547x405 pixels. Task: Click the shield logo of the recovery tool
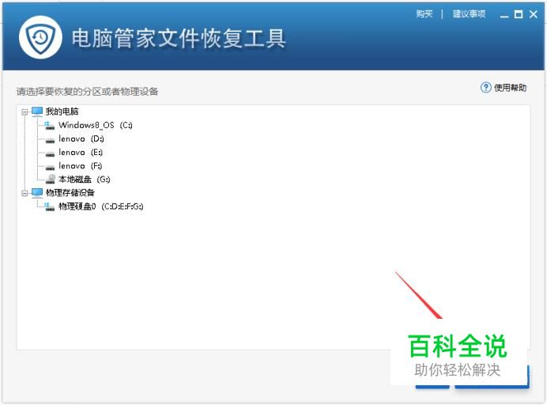(40, 37)
